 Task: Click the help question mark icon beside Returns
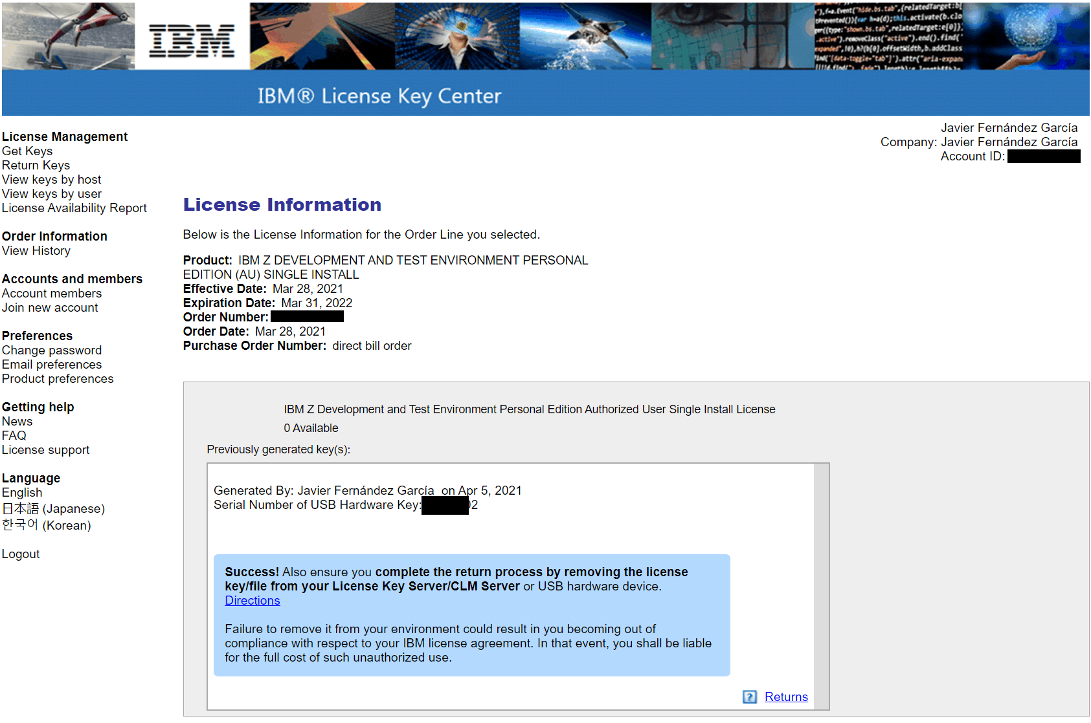[x=749, y=696]
